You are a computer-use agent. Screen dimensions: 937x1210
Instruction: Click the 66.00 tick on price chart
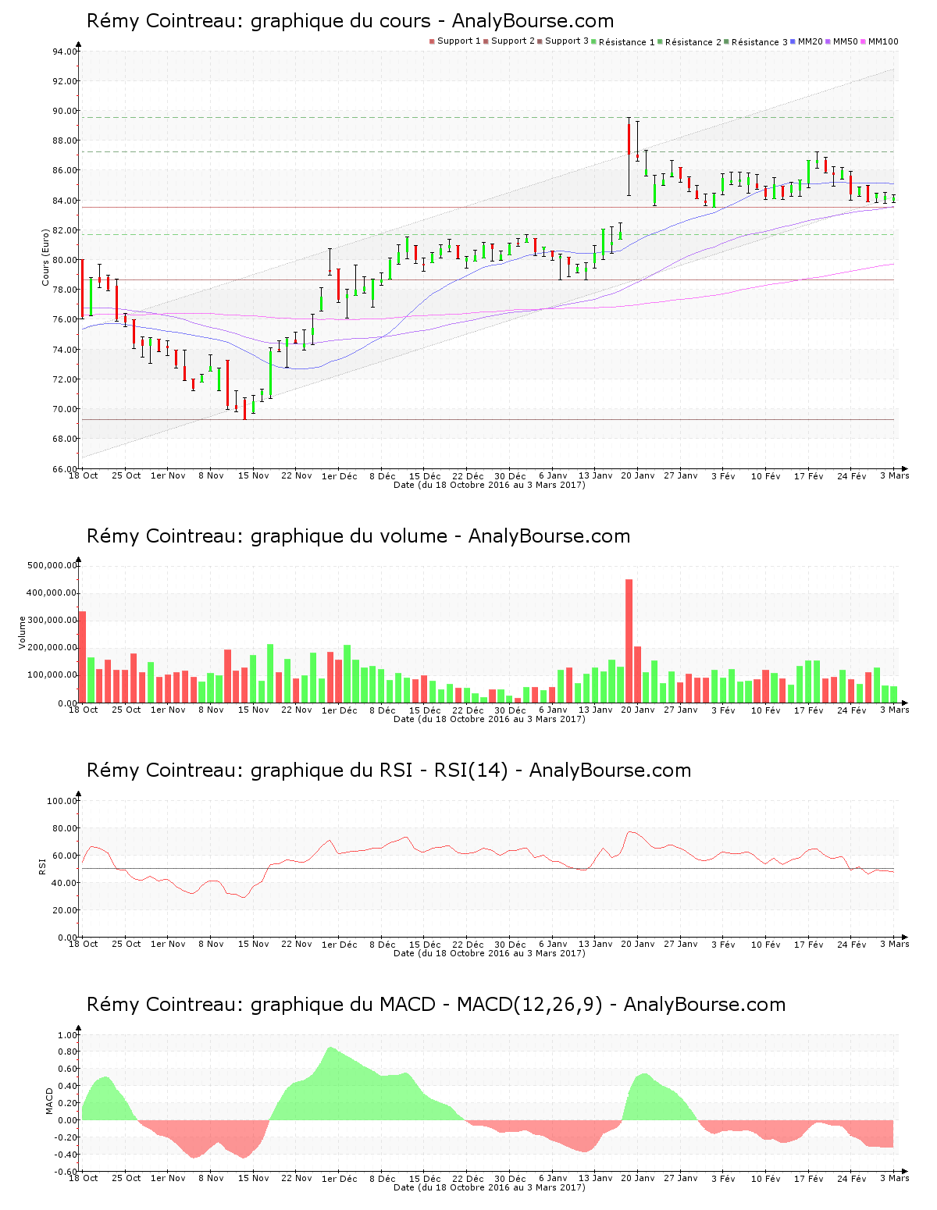[65, 469]
